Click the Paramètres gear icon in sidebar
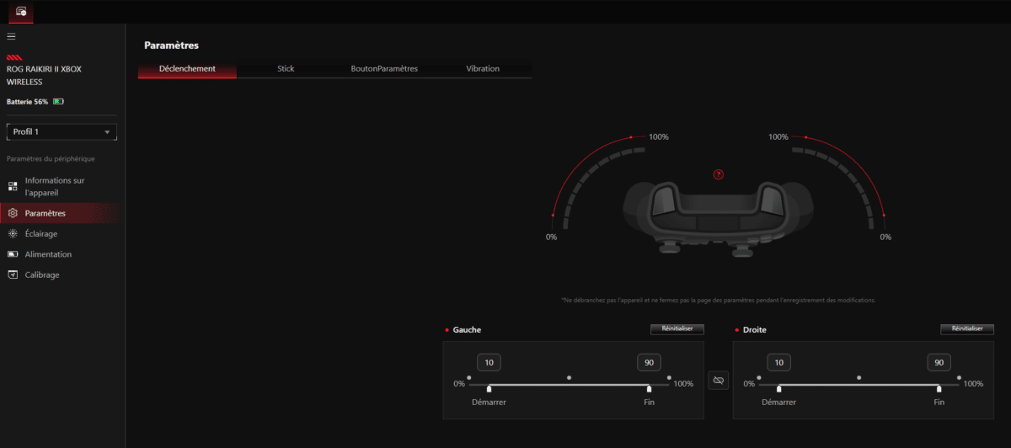This screenshot has width=1011, height=448. (x=13, y=213)
